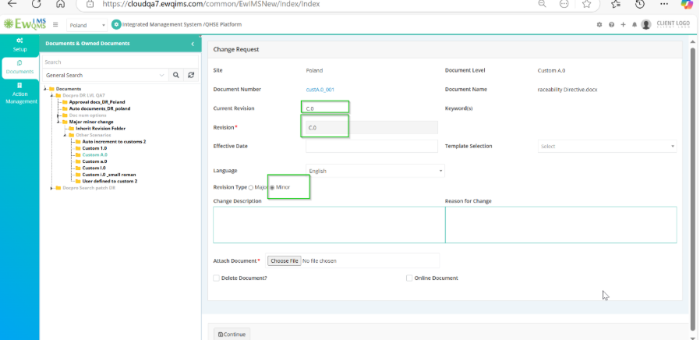Check the Online Document box
700x340 pixels.
409,278
